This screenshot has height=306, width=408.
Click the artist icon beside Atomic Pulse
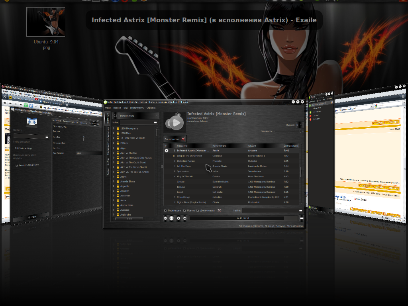click(118, 205)
